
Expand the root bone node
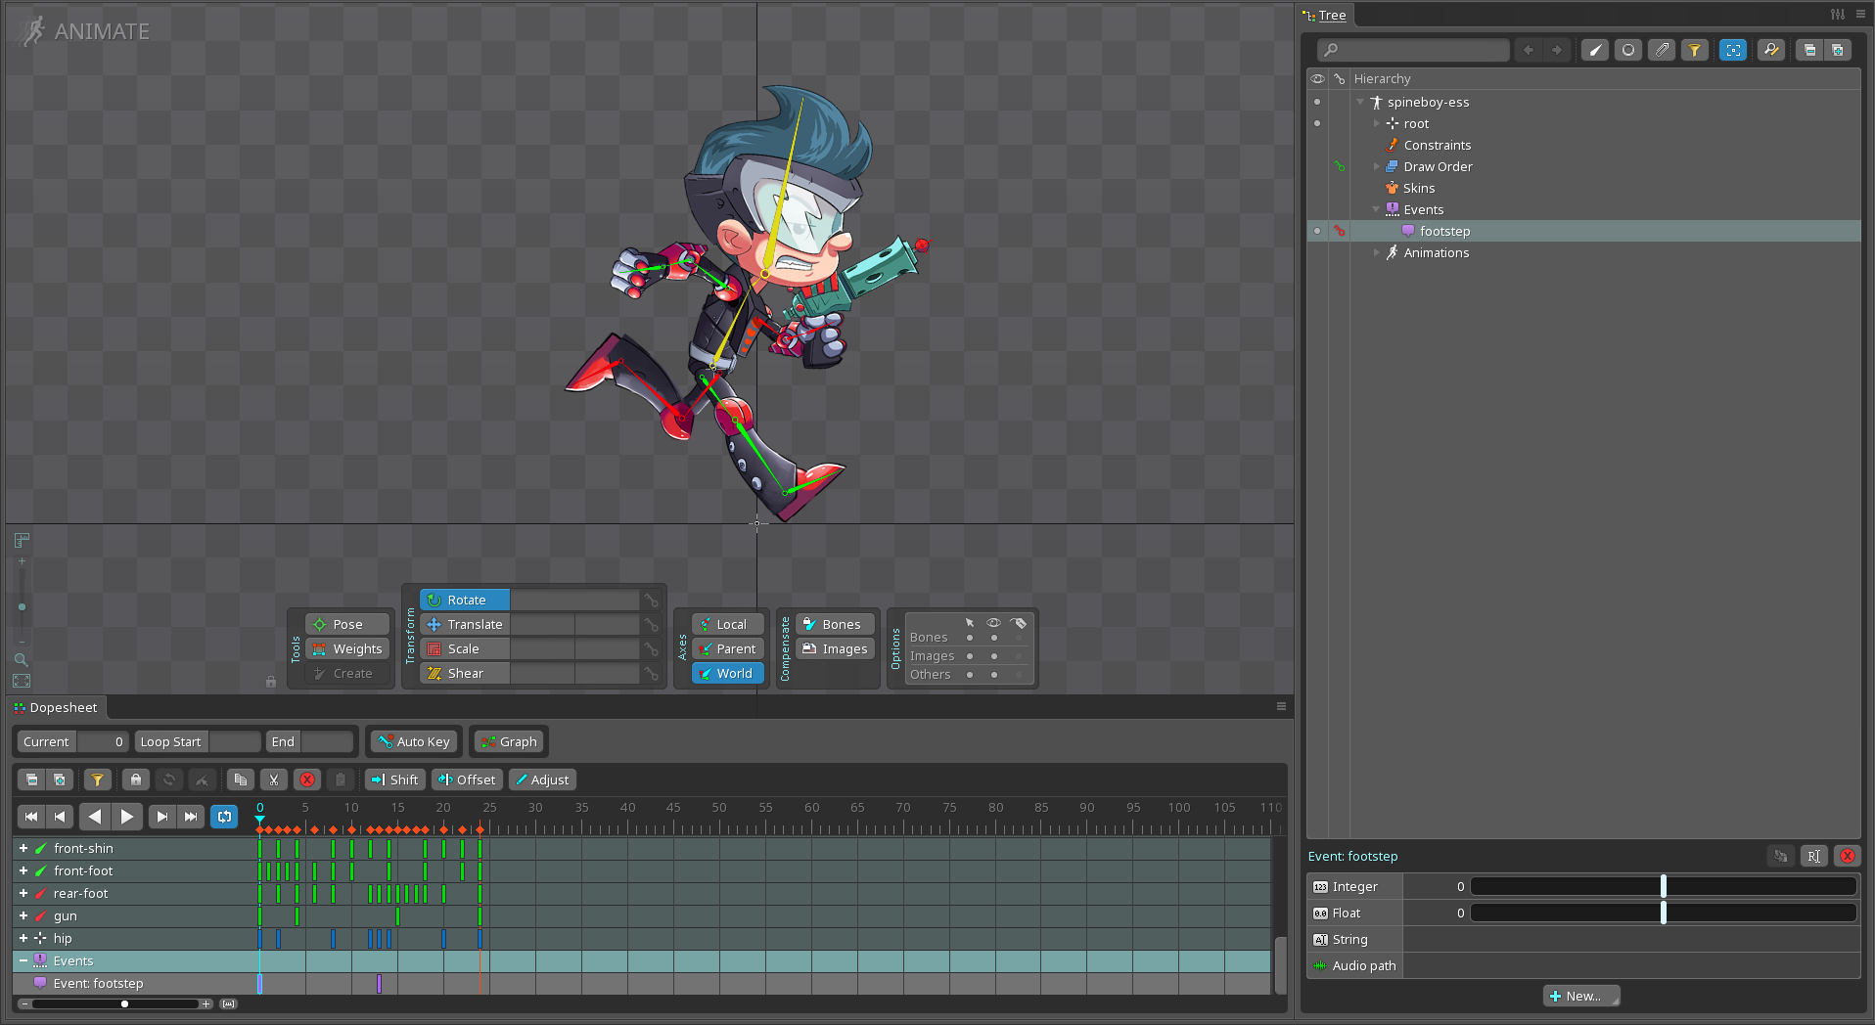(x=1377, y=123)
